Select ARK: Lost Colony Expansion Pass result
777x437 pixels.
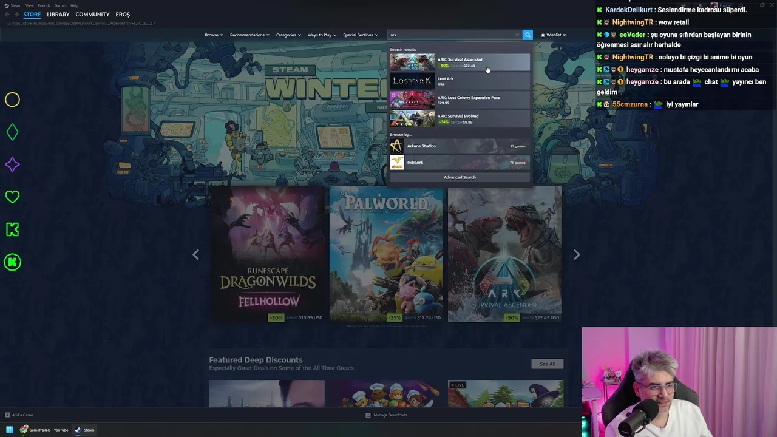[x=460, y=100]
